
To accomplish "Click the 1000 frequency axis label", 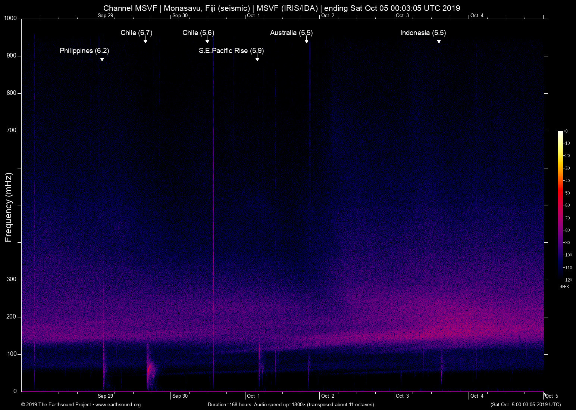I will [10, 18].
